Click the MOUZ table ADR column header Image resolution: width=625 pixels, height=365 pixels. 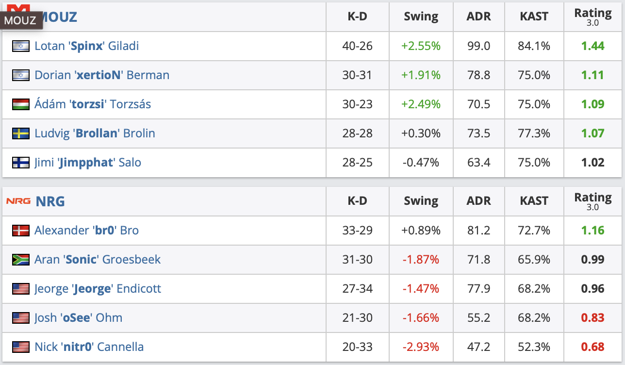click(478, 17)
